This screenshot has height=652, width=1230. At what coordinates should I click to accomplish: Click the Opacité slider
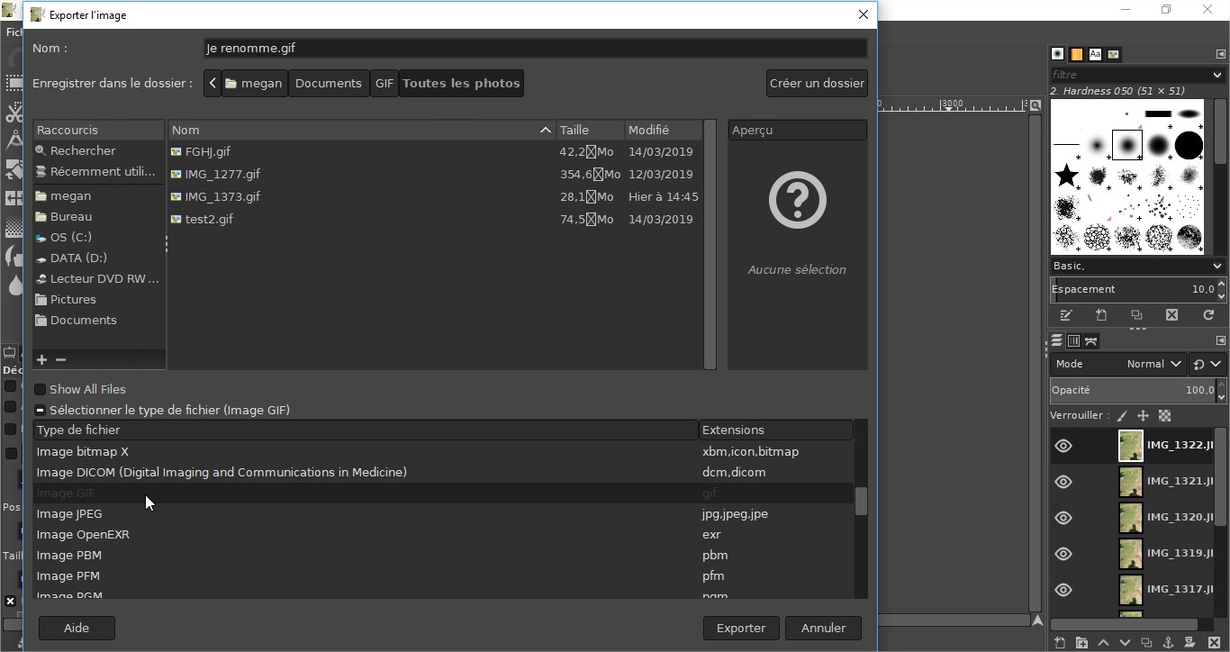click(1131, 390)
